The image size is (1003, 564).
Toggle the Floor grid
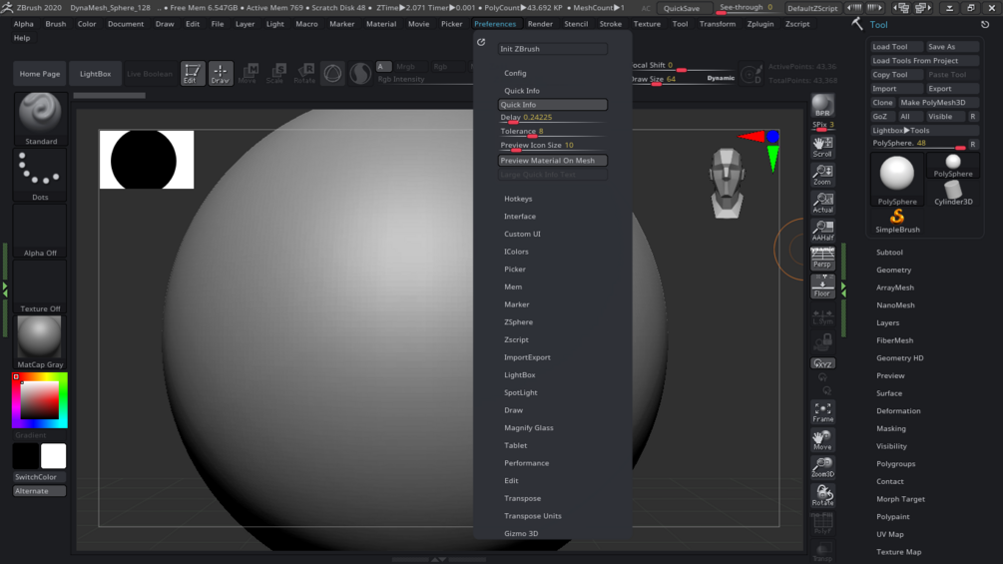(822, 286)
